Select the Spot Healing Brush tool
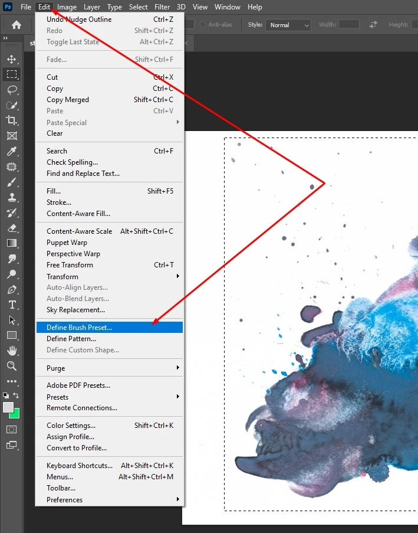The height and width of the screenshot is (533, 418). pyautogui.click(x=12, y=166)
